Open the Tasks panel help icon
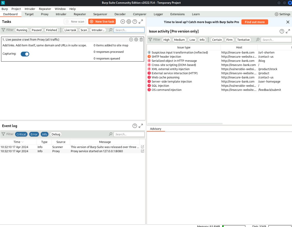The height and width of the screenshot is (227, 292). pyautogui.click(x=135, y=22)
